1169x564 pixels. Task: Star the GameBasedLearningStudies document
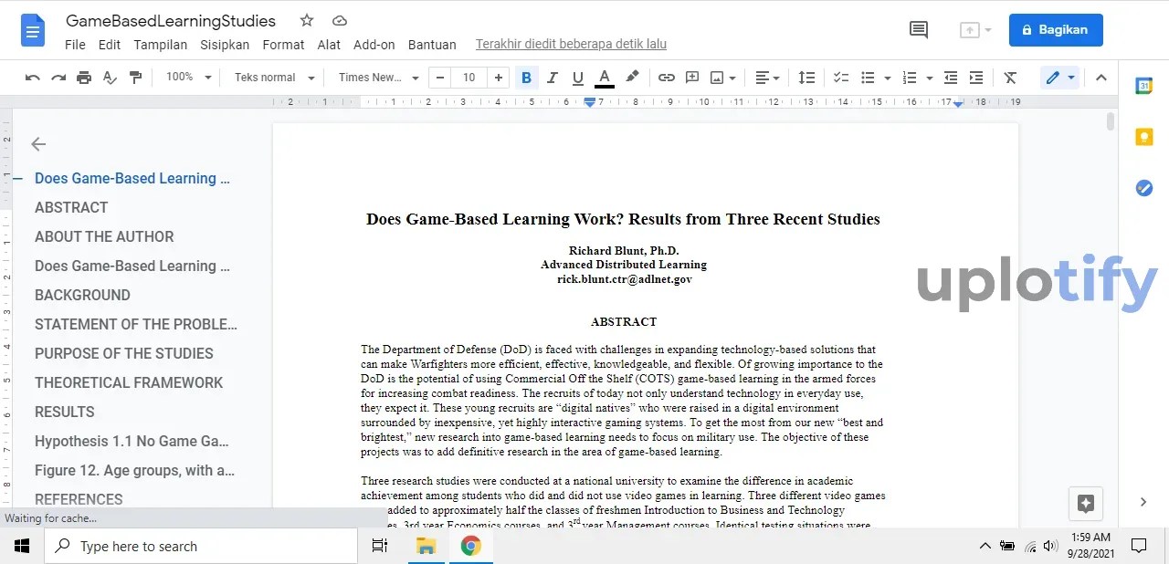click(307, 21)
